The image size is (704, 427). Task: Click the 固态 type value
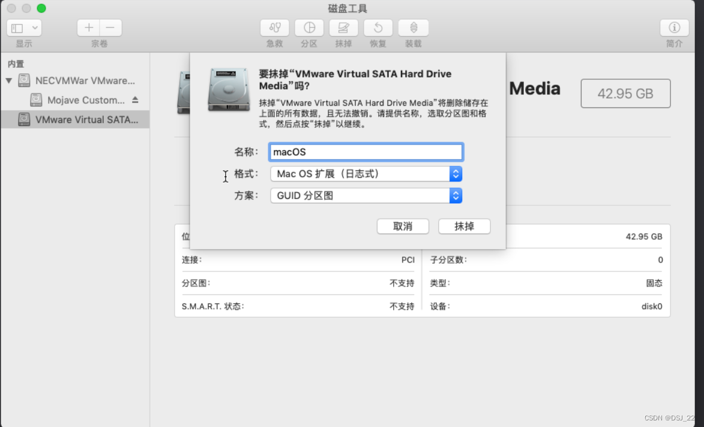click(654, 283)
